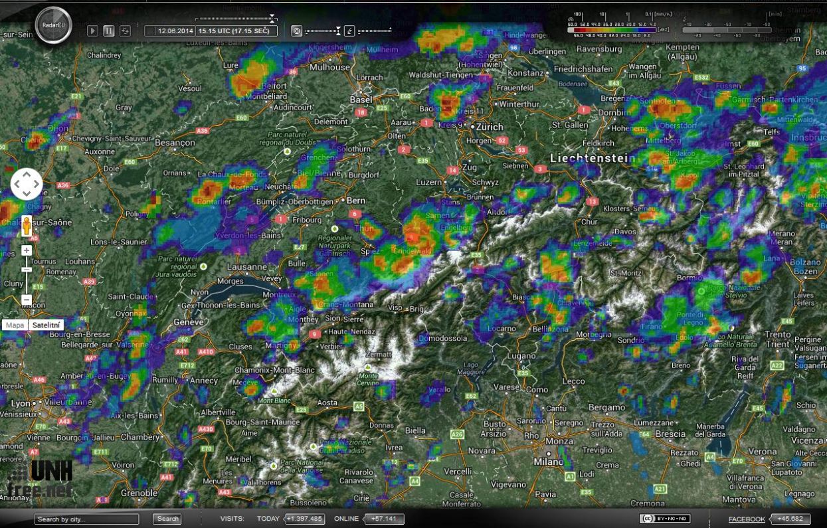
Task: Click the timeline slider handle above time
Action: [x=272, y=19]
